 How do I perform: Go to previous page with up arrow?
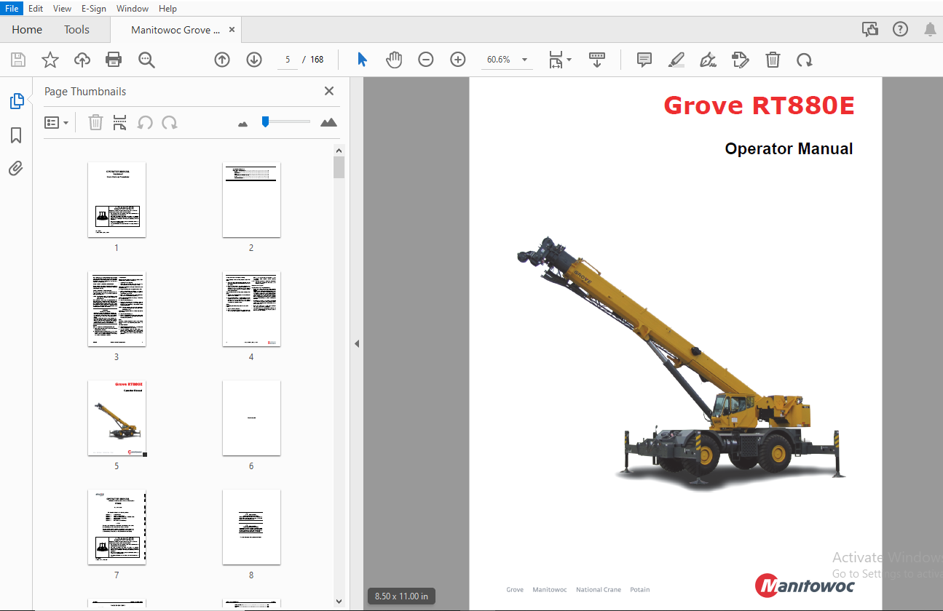click(x=222, y=60)
